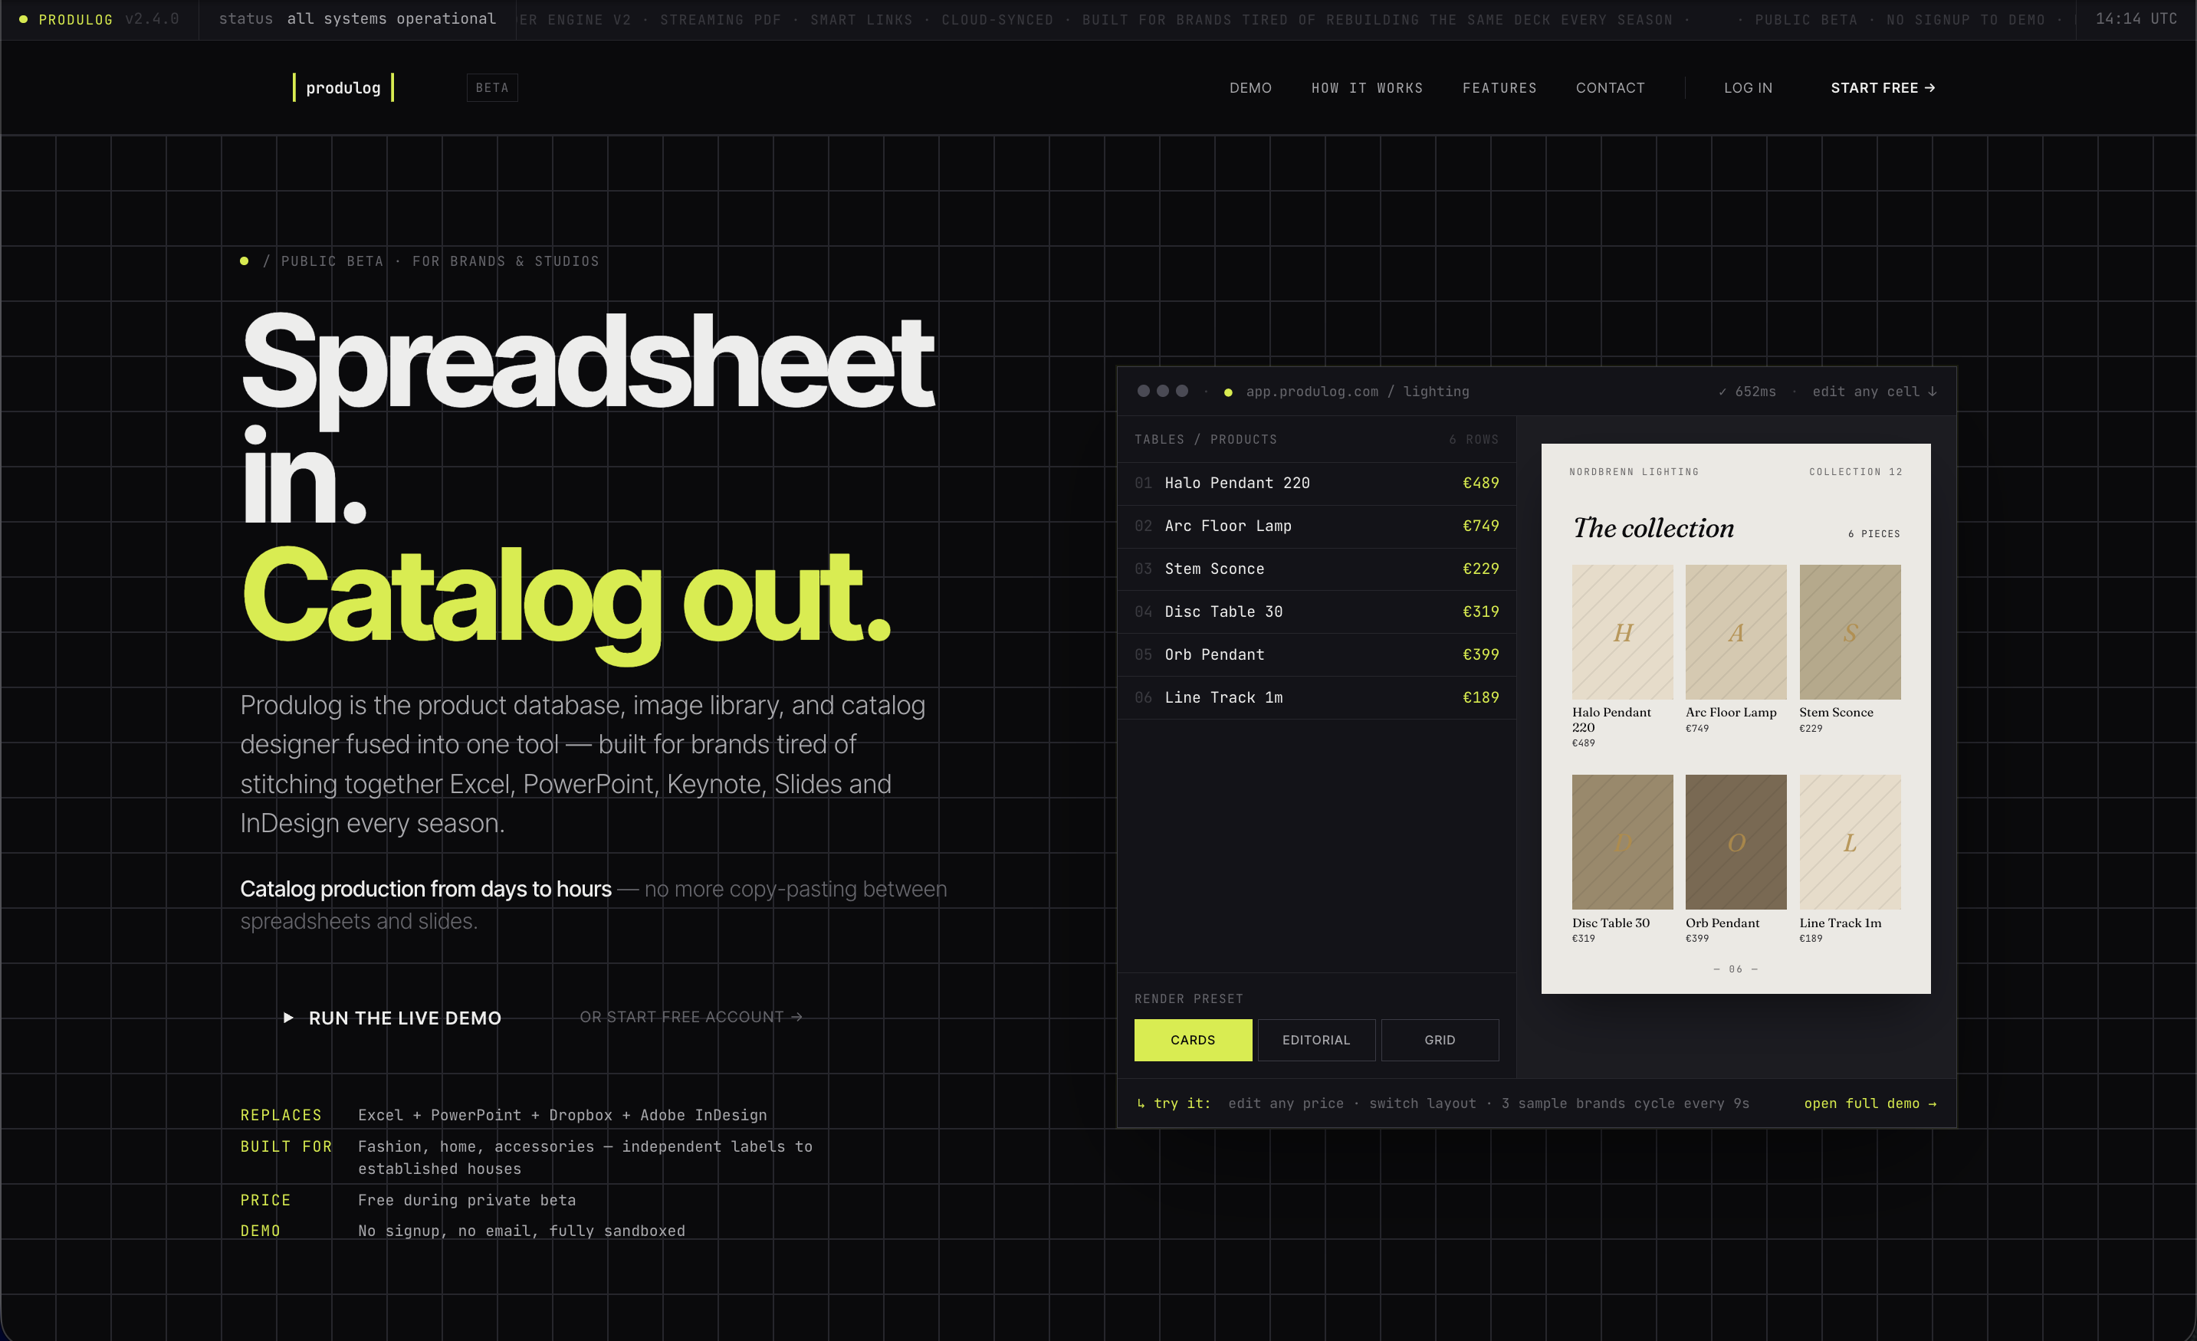Click the Arc Floor Lamp row name
The width and height of the screenshot is (2197, 1341).
coord(1228,526)
